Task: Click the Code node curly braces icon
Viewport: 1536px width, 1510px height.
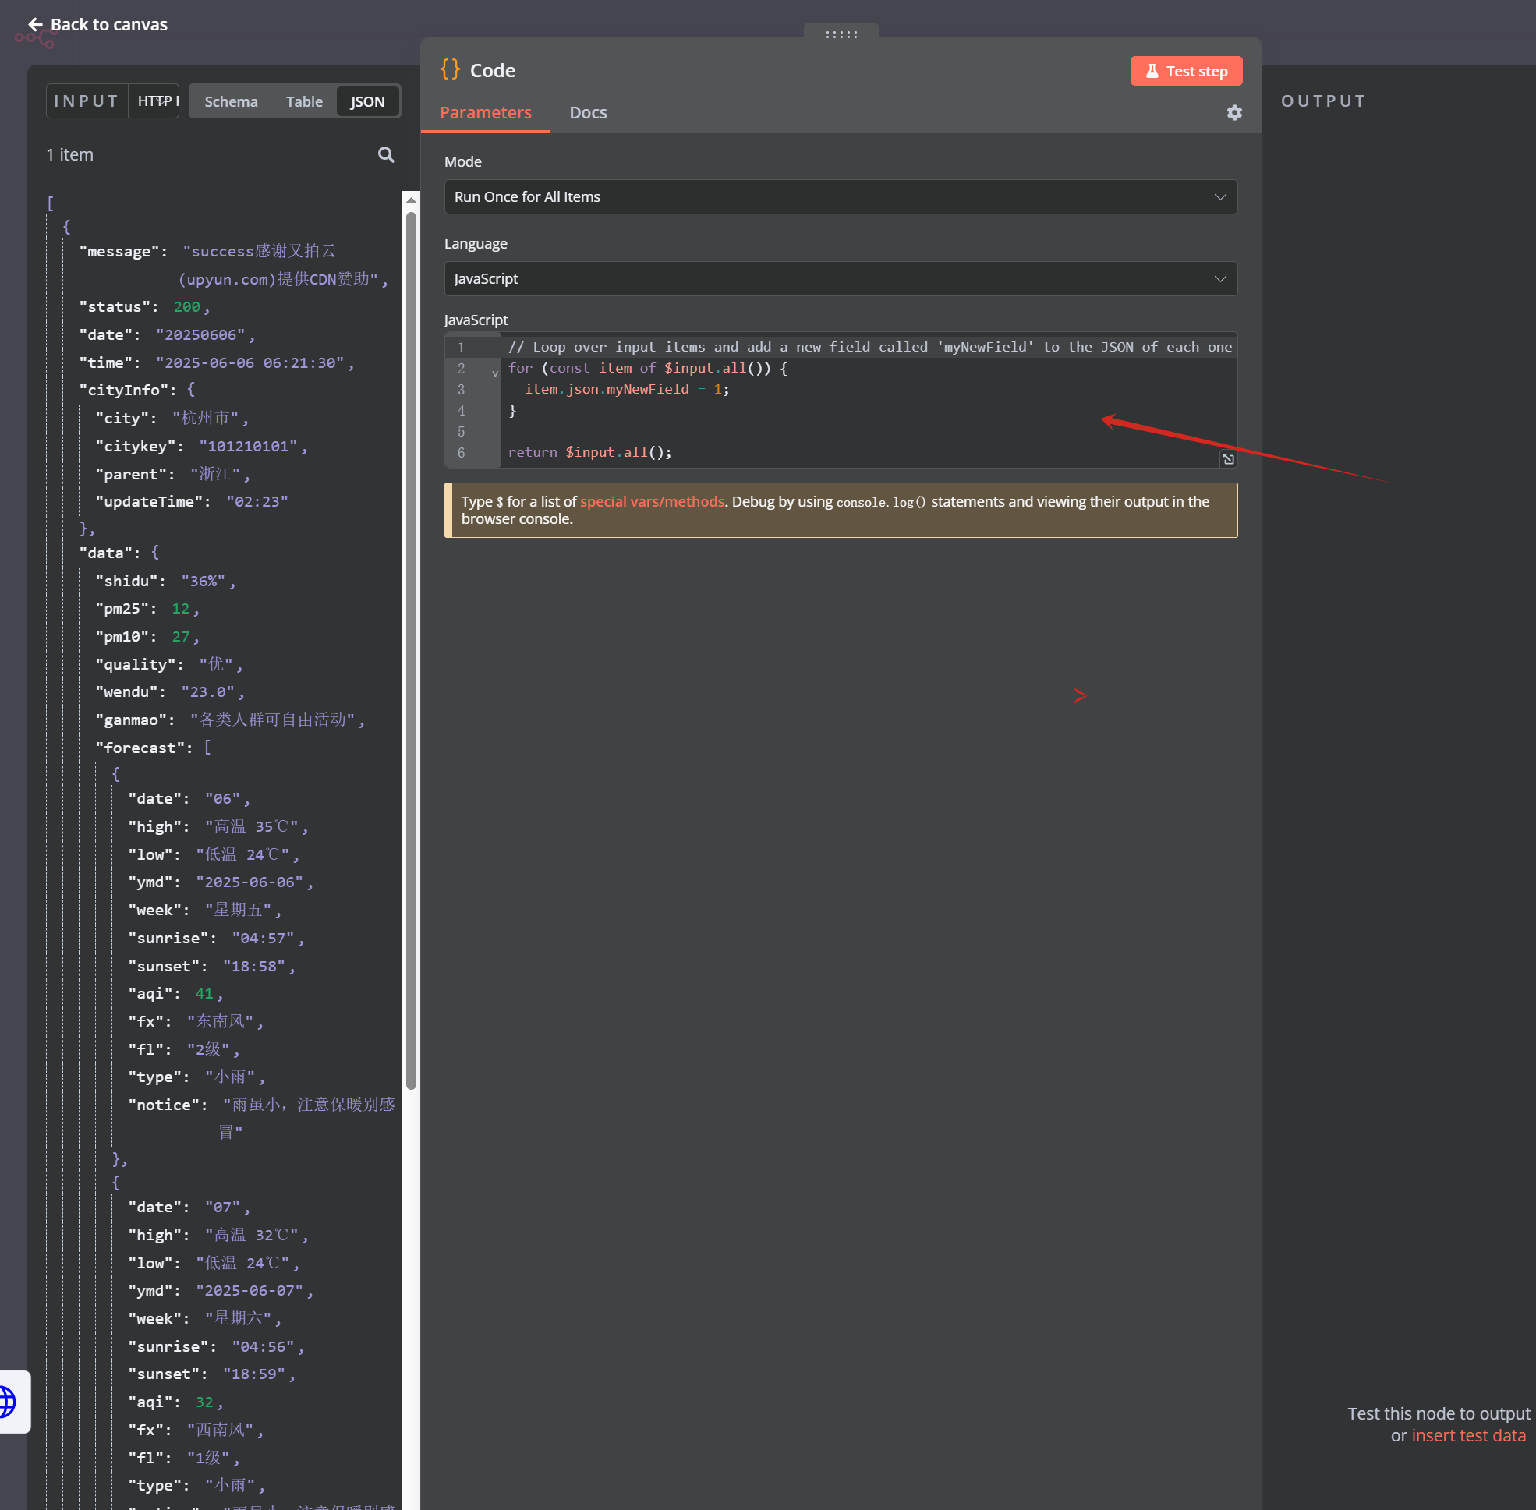Action: tap(450, 70)
